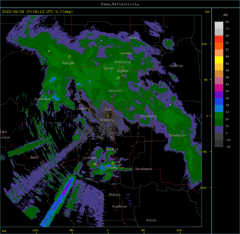Click the Banff label
240x234 pixels.
point(35,158)
